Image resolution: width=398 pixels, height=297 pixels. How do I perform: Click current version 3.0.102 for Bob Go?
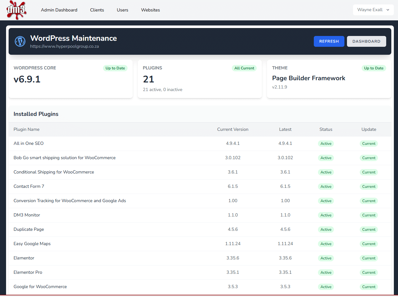pos(233,158)
